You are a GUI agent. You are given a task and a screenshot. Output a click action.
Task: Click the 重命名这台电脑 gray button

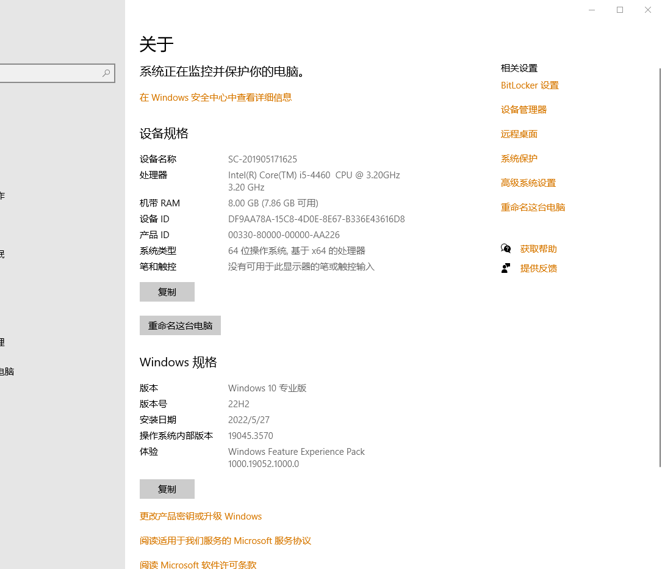(180, 325)
